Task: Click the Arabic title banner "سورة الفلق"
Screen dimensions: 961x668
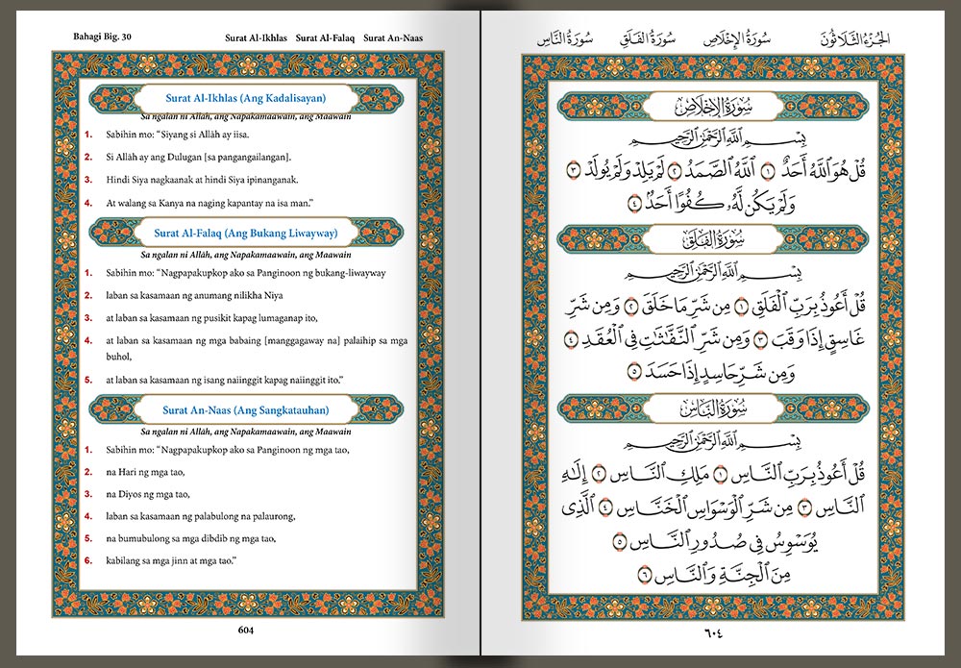Action: 713,239
